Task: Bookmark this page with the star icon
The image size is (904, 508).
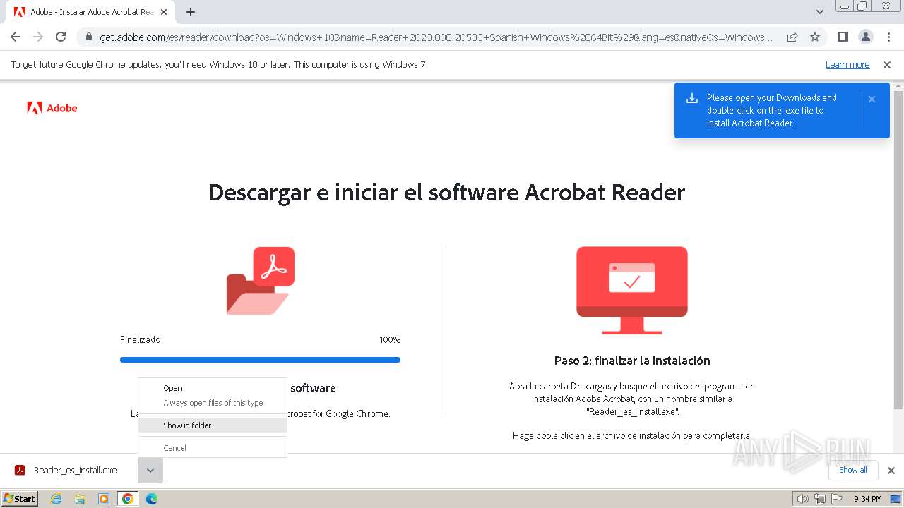Action: click(x=815, y=37)
